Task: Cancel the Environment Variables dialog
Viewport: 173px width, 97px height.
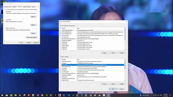Action: pos(121,89)
